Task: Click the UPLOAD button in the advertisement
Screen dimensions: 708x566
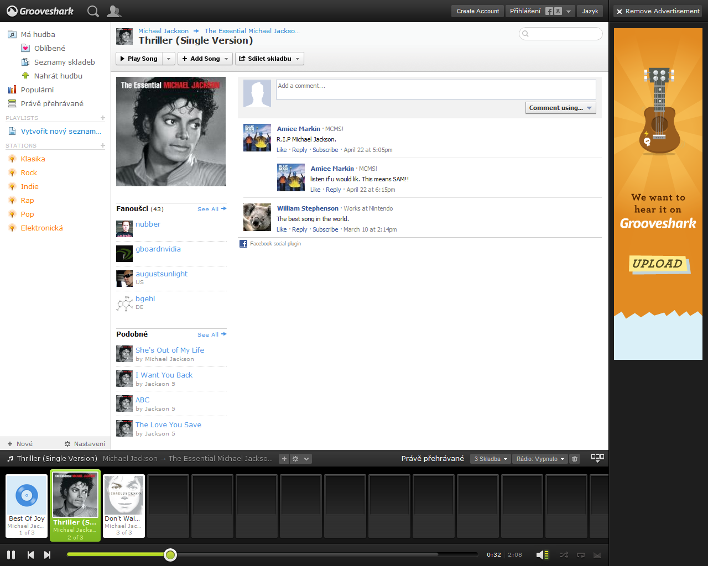Action: [x=658, y=264]
